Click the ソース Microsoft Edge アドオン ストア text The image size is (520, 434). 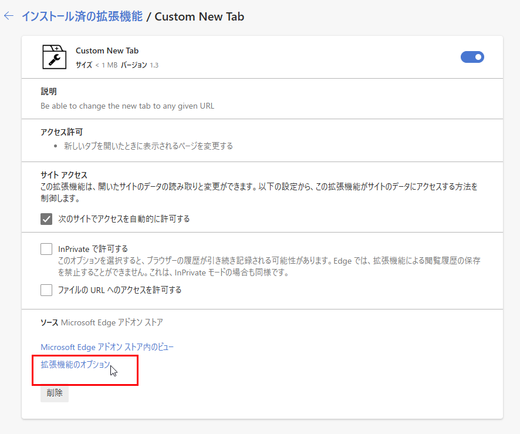(102, 322)
